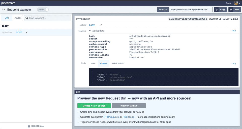The image size is (242, 129).
Task: Click the no-cache cache-control value
Action: (135, 44)
